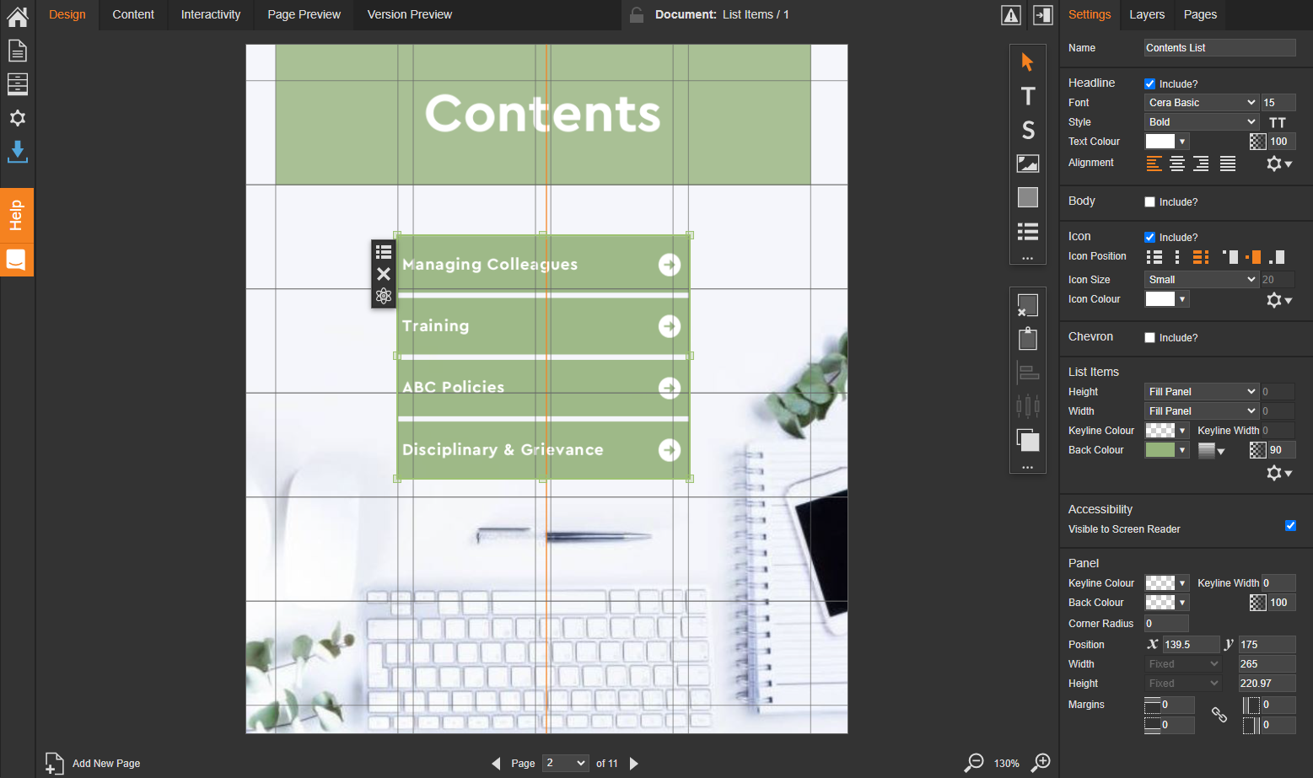Click the blue download icon
The height and width of the screenshot is (778, 1313).
pyautogui.click(x=18, y=152)
